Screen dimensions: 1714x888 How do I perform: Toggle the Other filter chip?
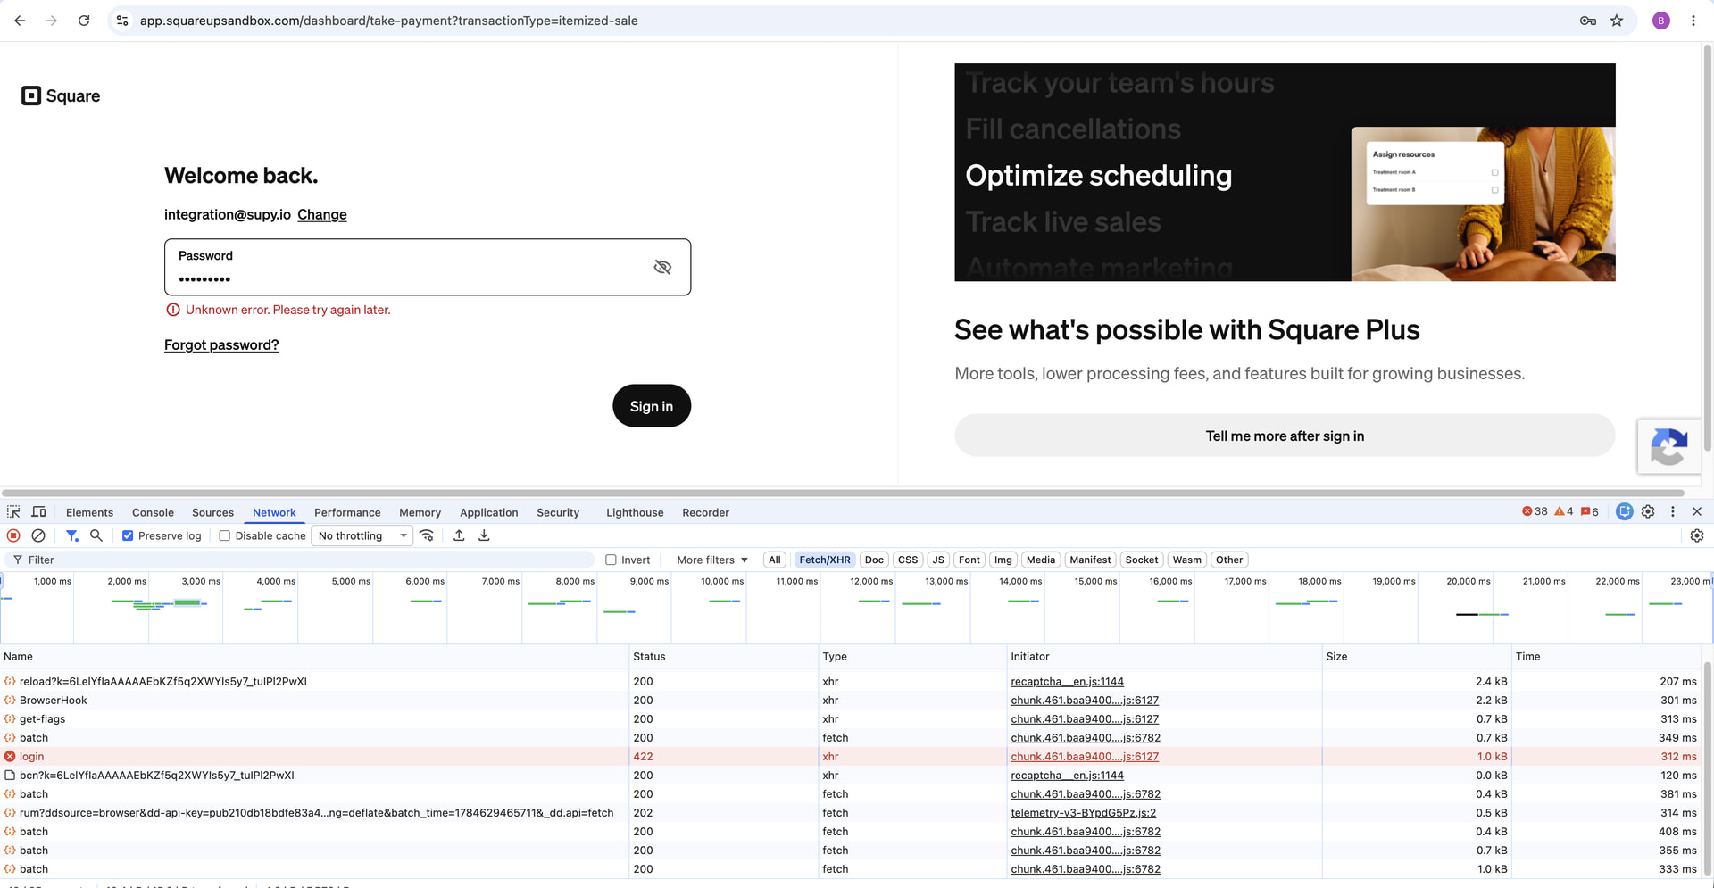click(1229, 560)
